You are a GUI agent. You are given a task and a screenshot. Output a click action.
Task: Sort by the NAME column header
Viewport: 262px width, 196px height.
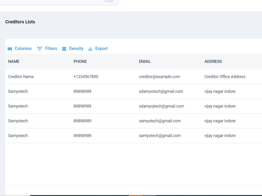point(14,61)
